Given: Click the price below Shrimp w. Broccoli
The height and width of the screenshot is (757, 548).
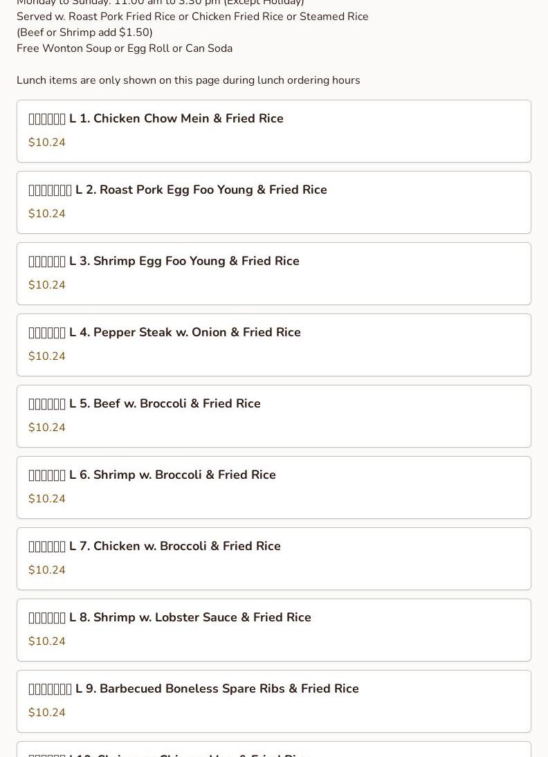Looking at the screenshot, I should click(47, 499).
